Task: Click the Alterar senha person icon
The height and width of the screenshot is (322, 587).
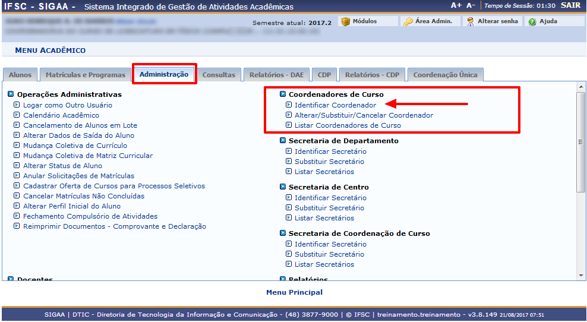Action: pyautogui.click(x=470, y=21)
